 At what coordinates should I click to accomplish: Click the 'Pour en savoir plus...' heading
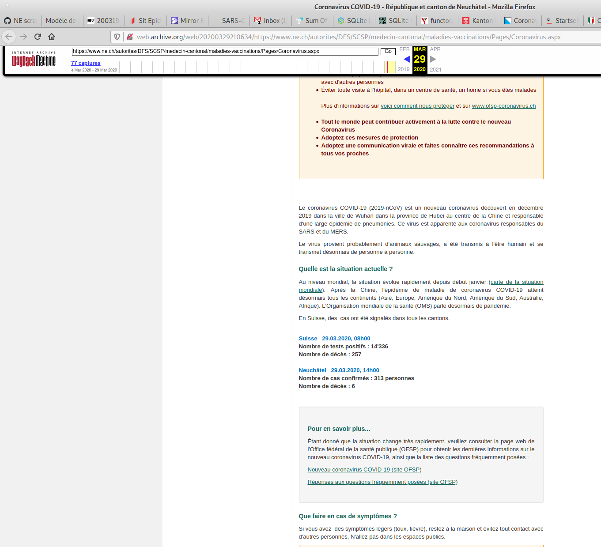coord(339,429)
